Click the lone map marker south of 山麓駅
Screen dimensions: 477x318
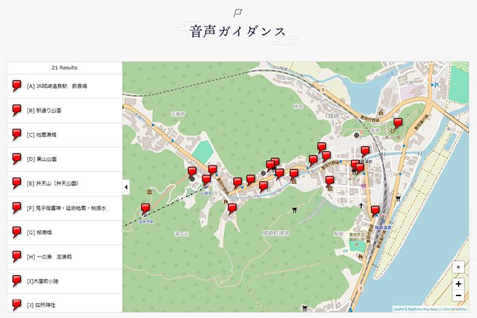pos(232,209)
